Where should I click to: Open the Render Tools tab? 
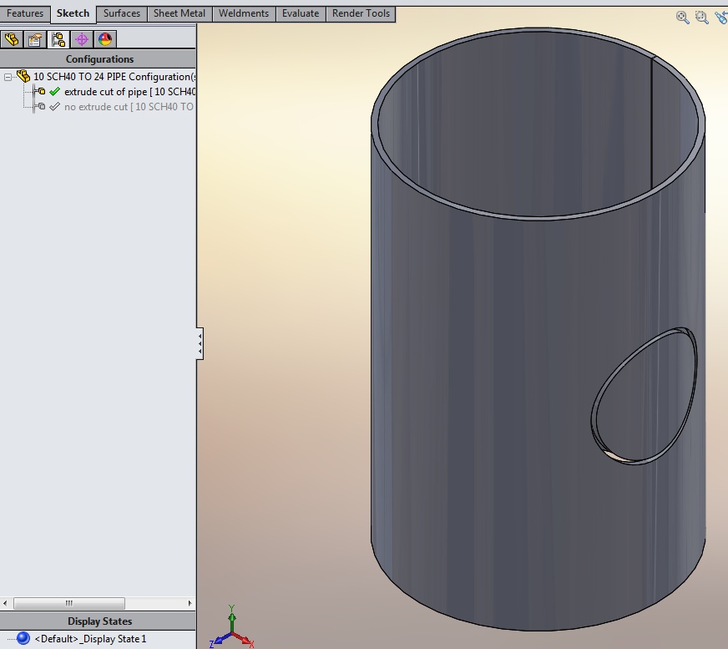pyautogui.click(x=361, y=13)
